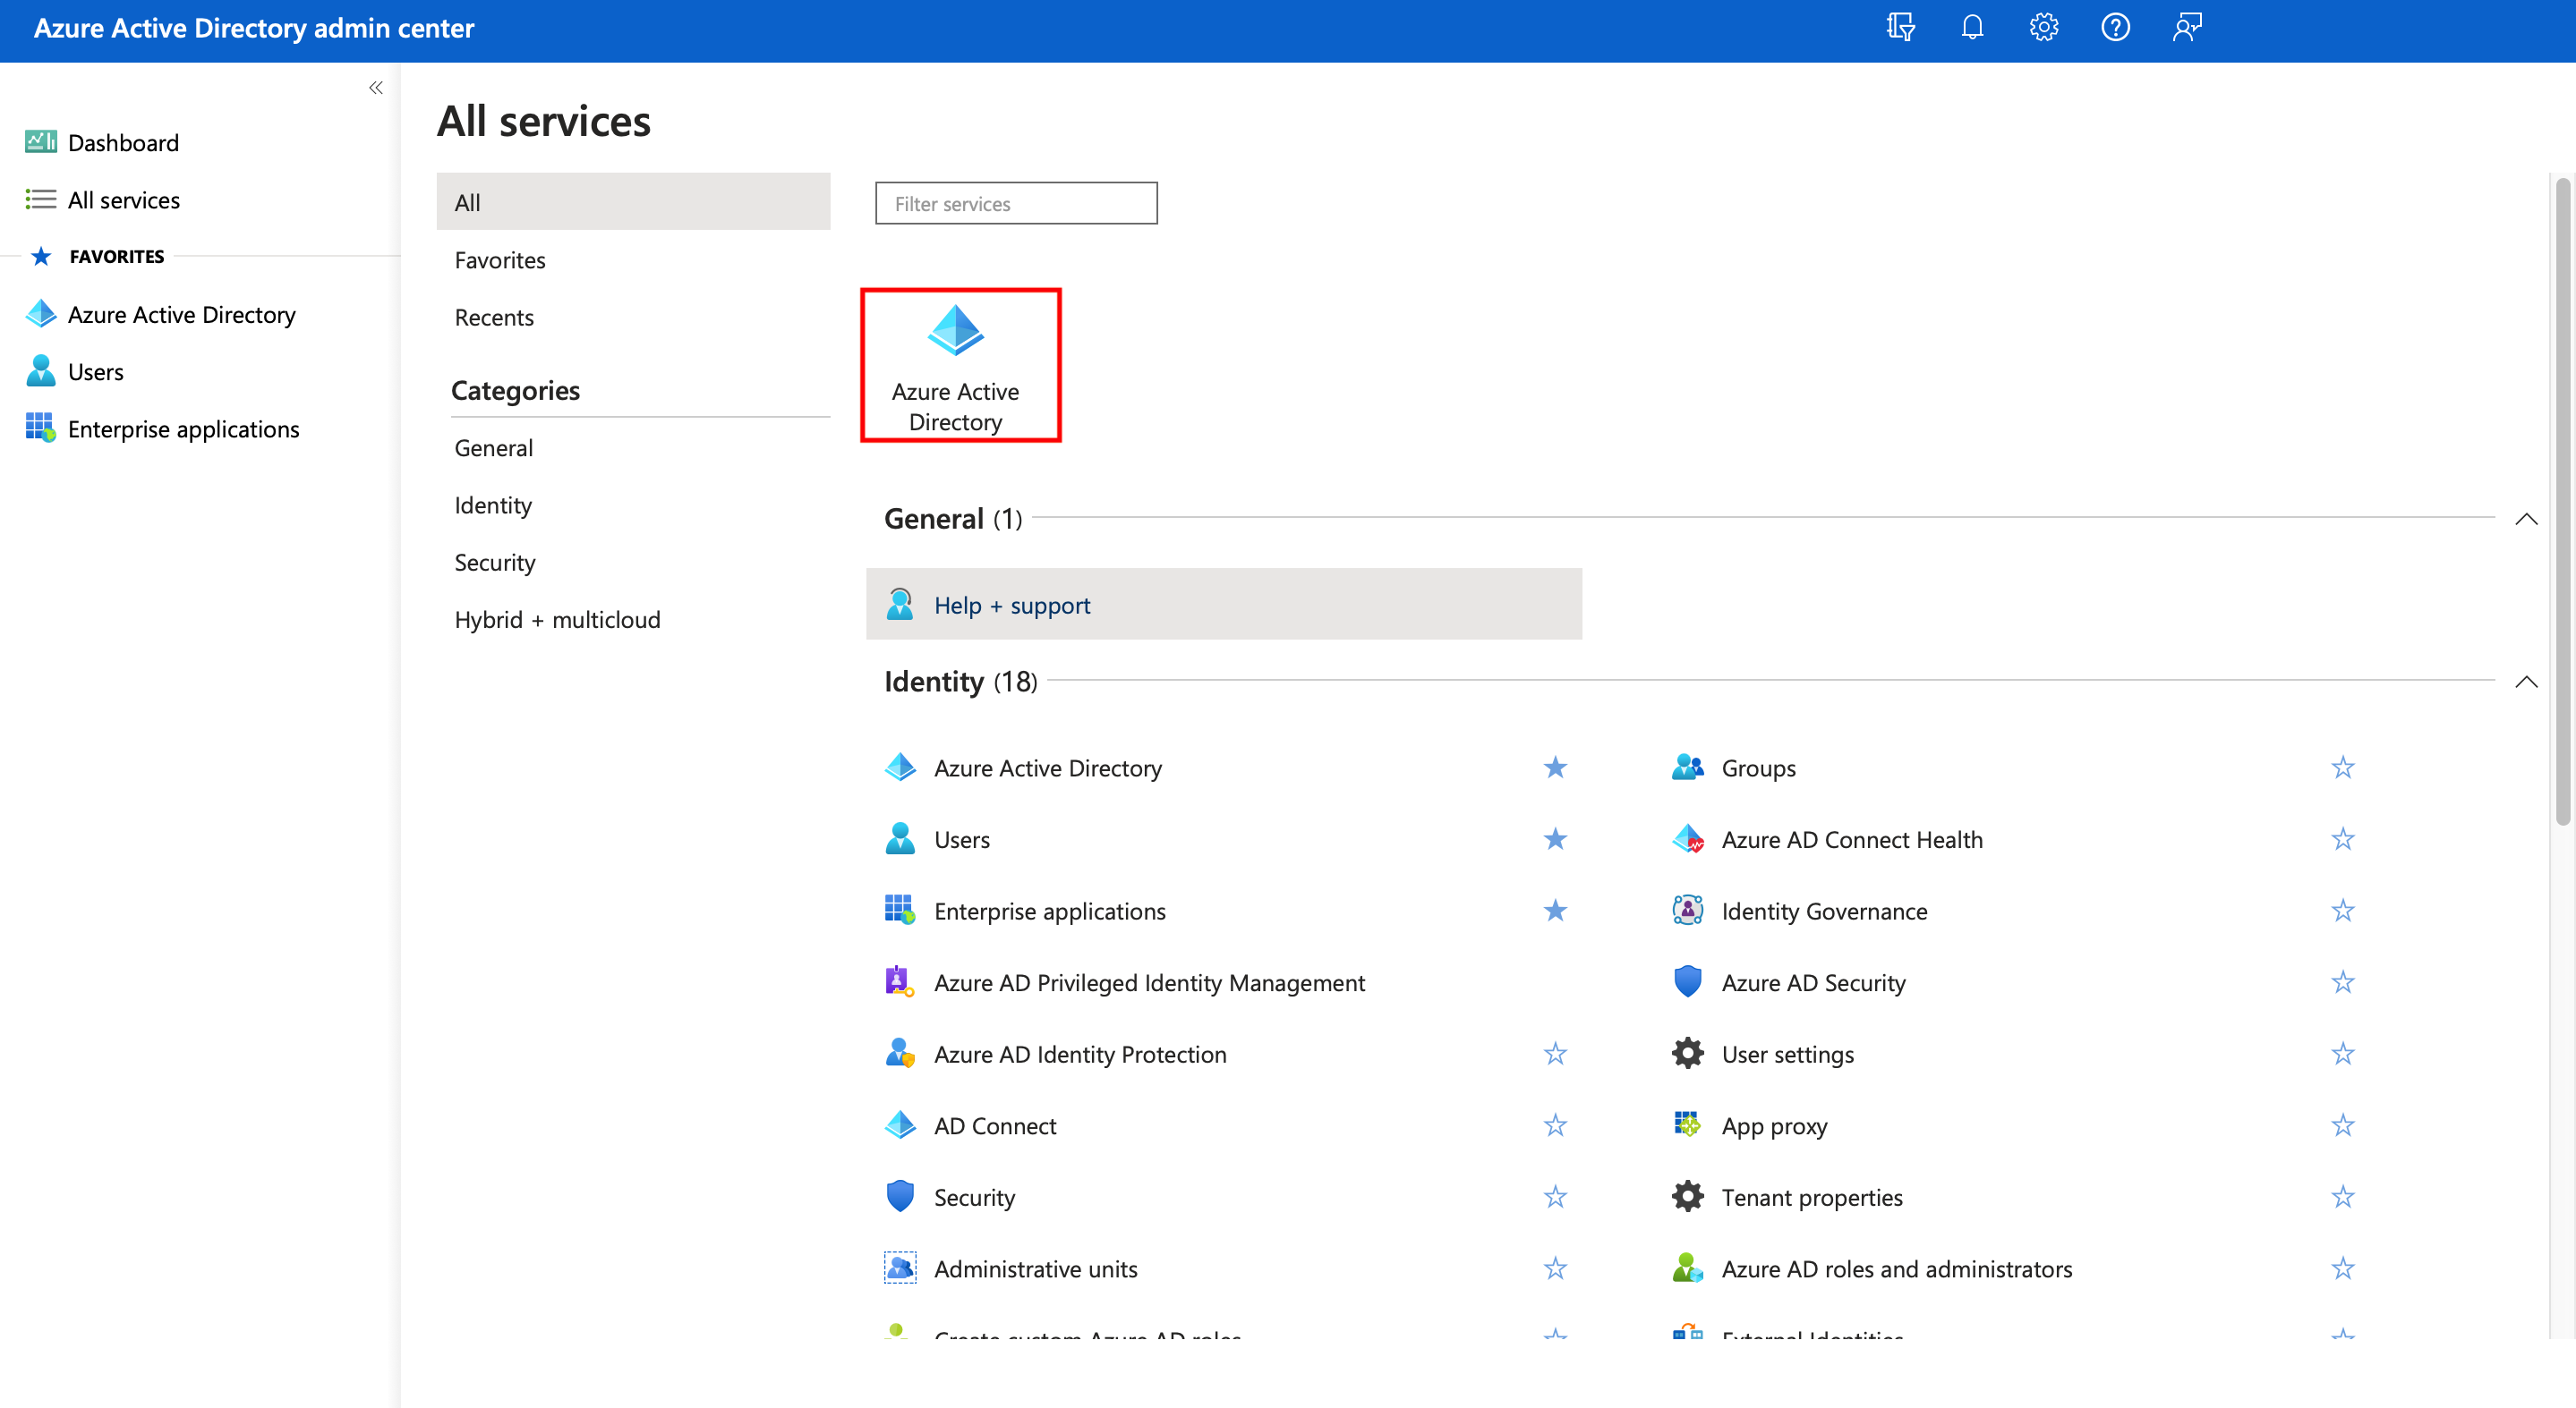Open portal settings gear
The image size is (2576, 1408).
2044,28
